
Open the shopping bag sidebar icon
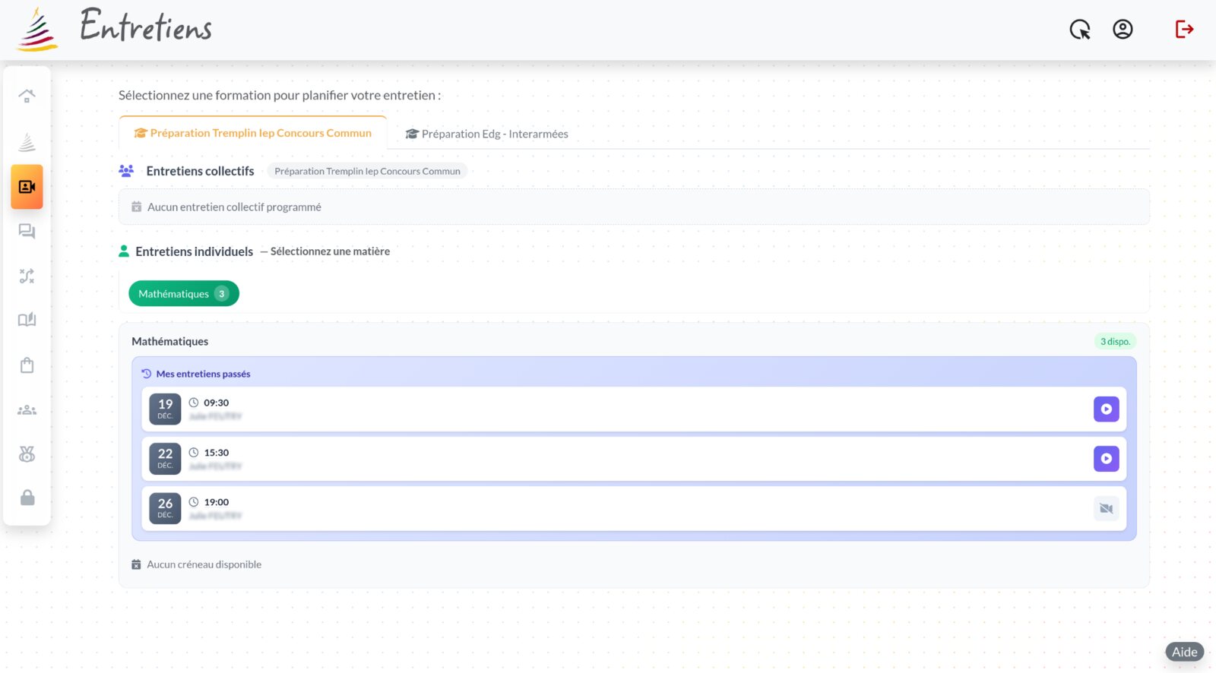point(27,365)
